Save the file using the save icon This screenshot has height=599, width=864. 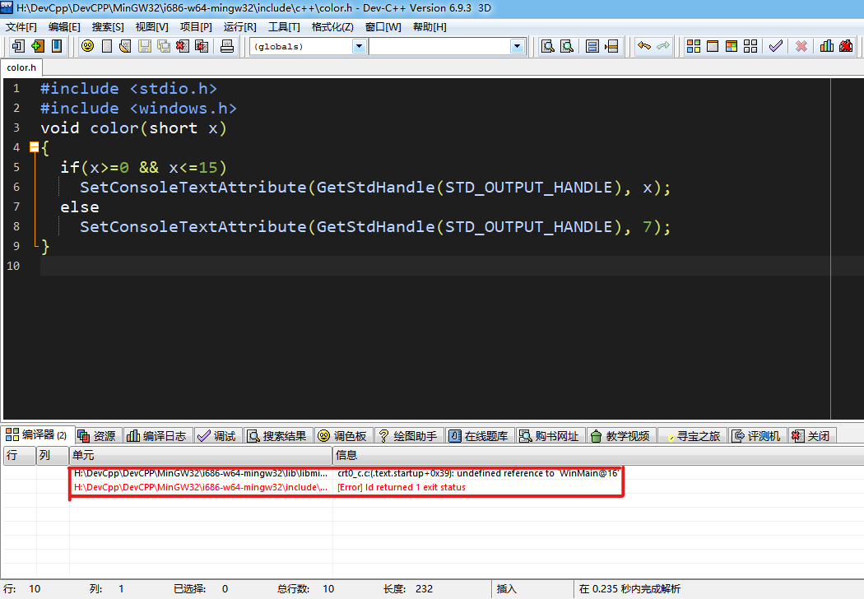click(x=144, y=46)
